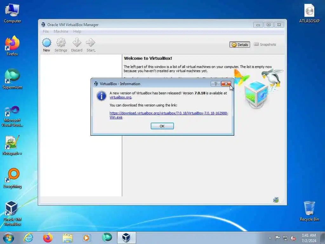Close the Oracle VM VirtualBox Manager window

279,25
